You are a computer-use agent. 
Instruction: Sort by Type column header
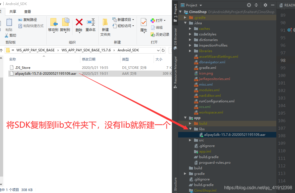(x=125, y=59)
